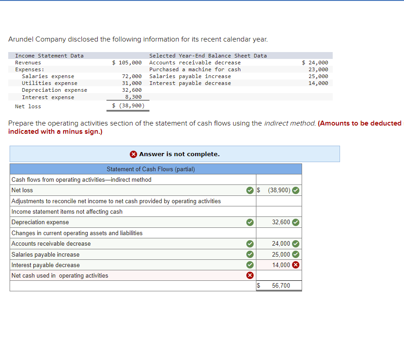
Task: Click the checkmark next to Depreciation expense
Action: click(250, 222)
